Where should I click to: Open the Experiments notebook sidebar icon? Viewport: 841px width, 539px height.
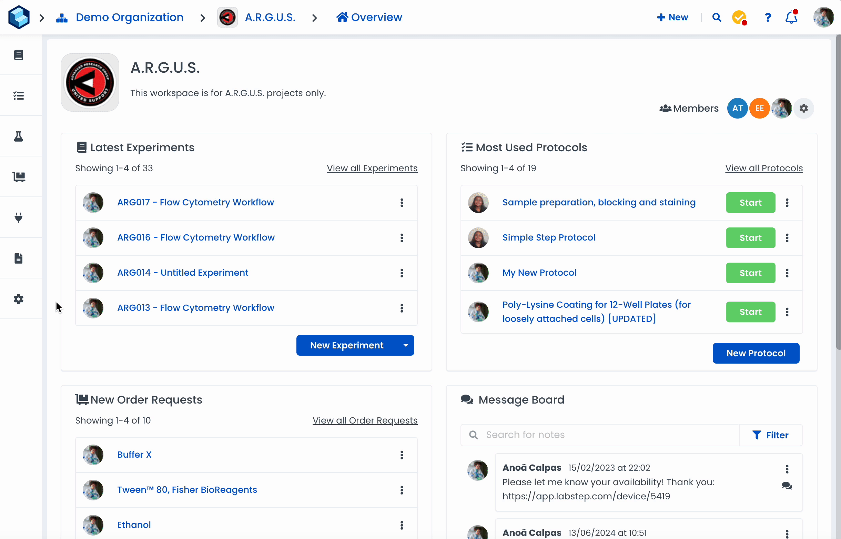(x=19, y=55)
